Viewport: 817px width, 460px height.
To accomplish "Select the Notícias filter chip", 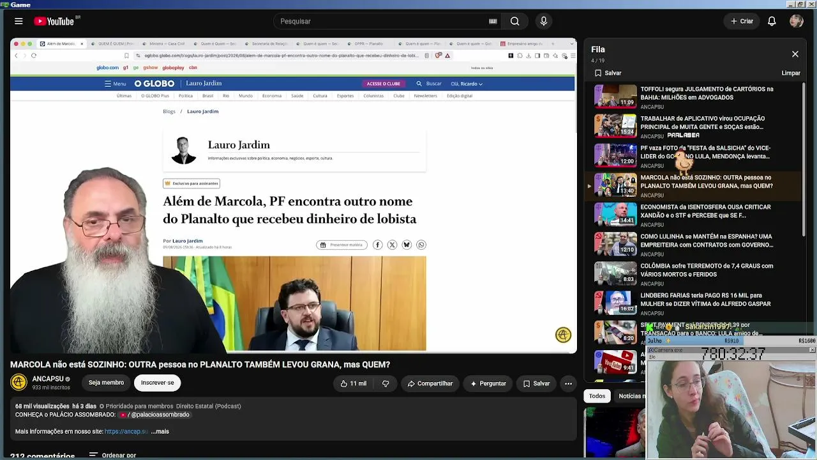I will click(631, 396).
